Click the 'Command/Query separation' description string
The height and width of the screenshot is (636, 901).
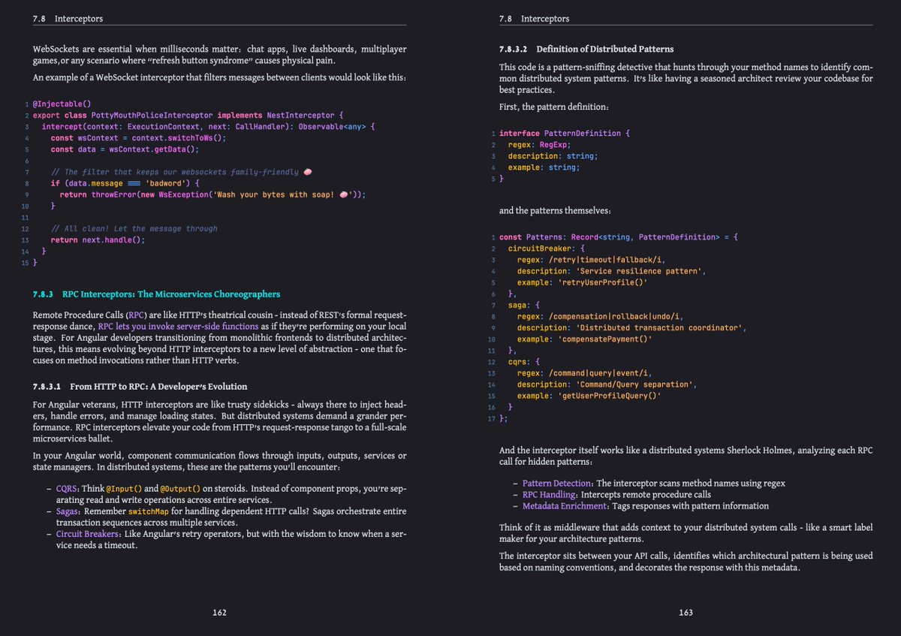pos(634,384)
